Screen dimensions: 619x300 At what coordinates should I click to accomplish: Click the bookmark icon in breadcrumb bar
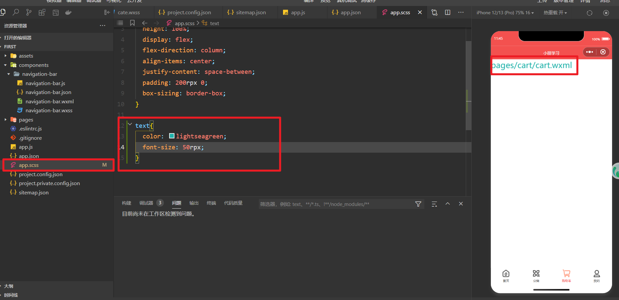click(132, 23)
